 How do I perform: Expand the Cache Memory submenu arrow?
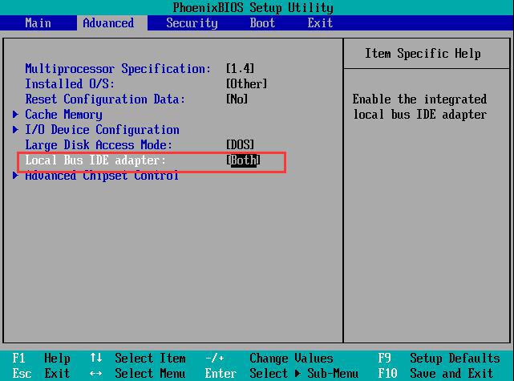pos(15,115)
